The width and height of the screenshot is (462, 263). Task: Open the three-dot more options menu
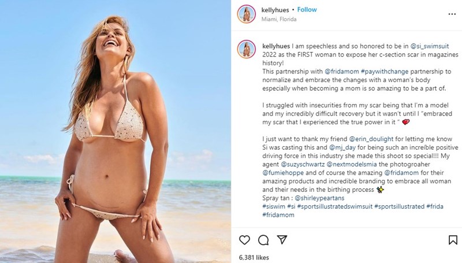tap(451, 14)
